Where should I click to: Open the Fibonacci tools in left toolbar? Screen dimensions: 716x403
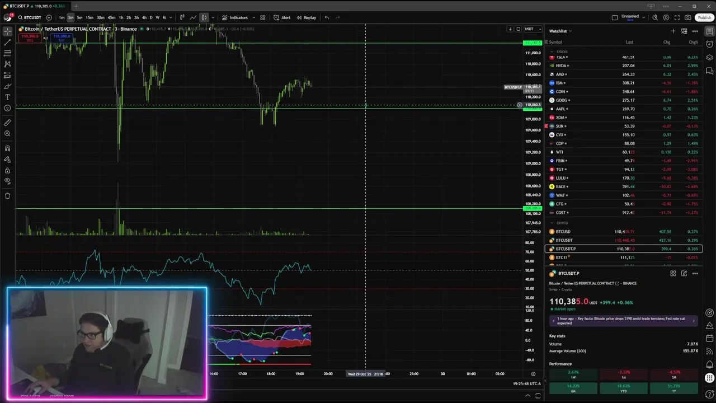coord(7,53)
